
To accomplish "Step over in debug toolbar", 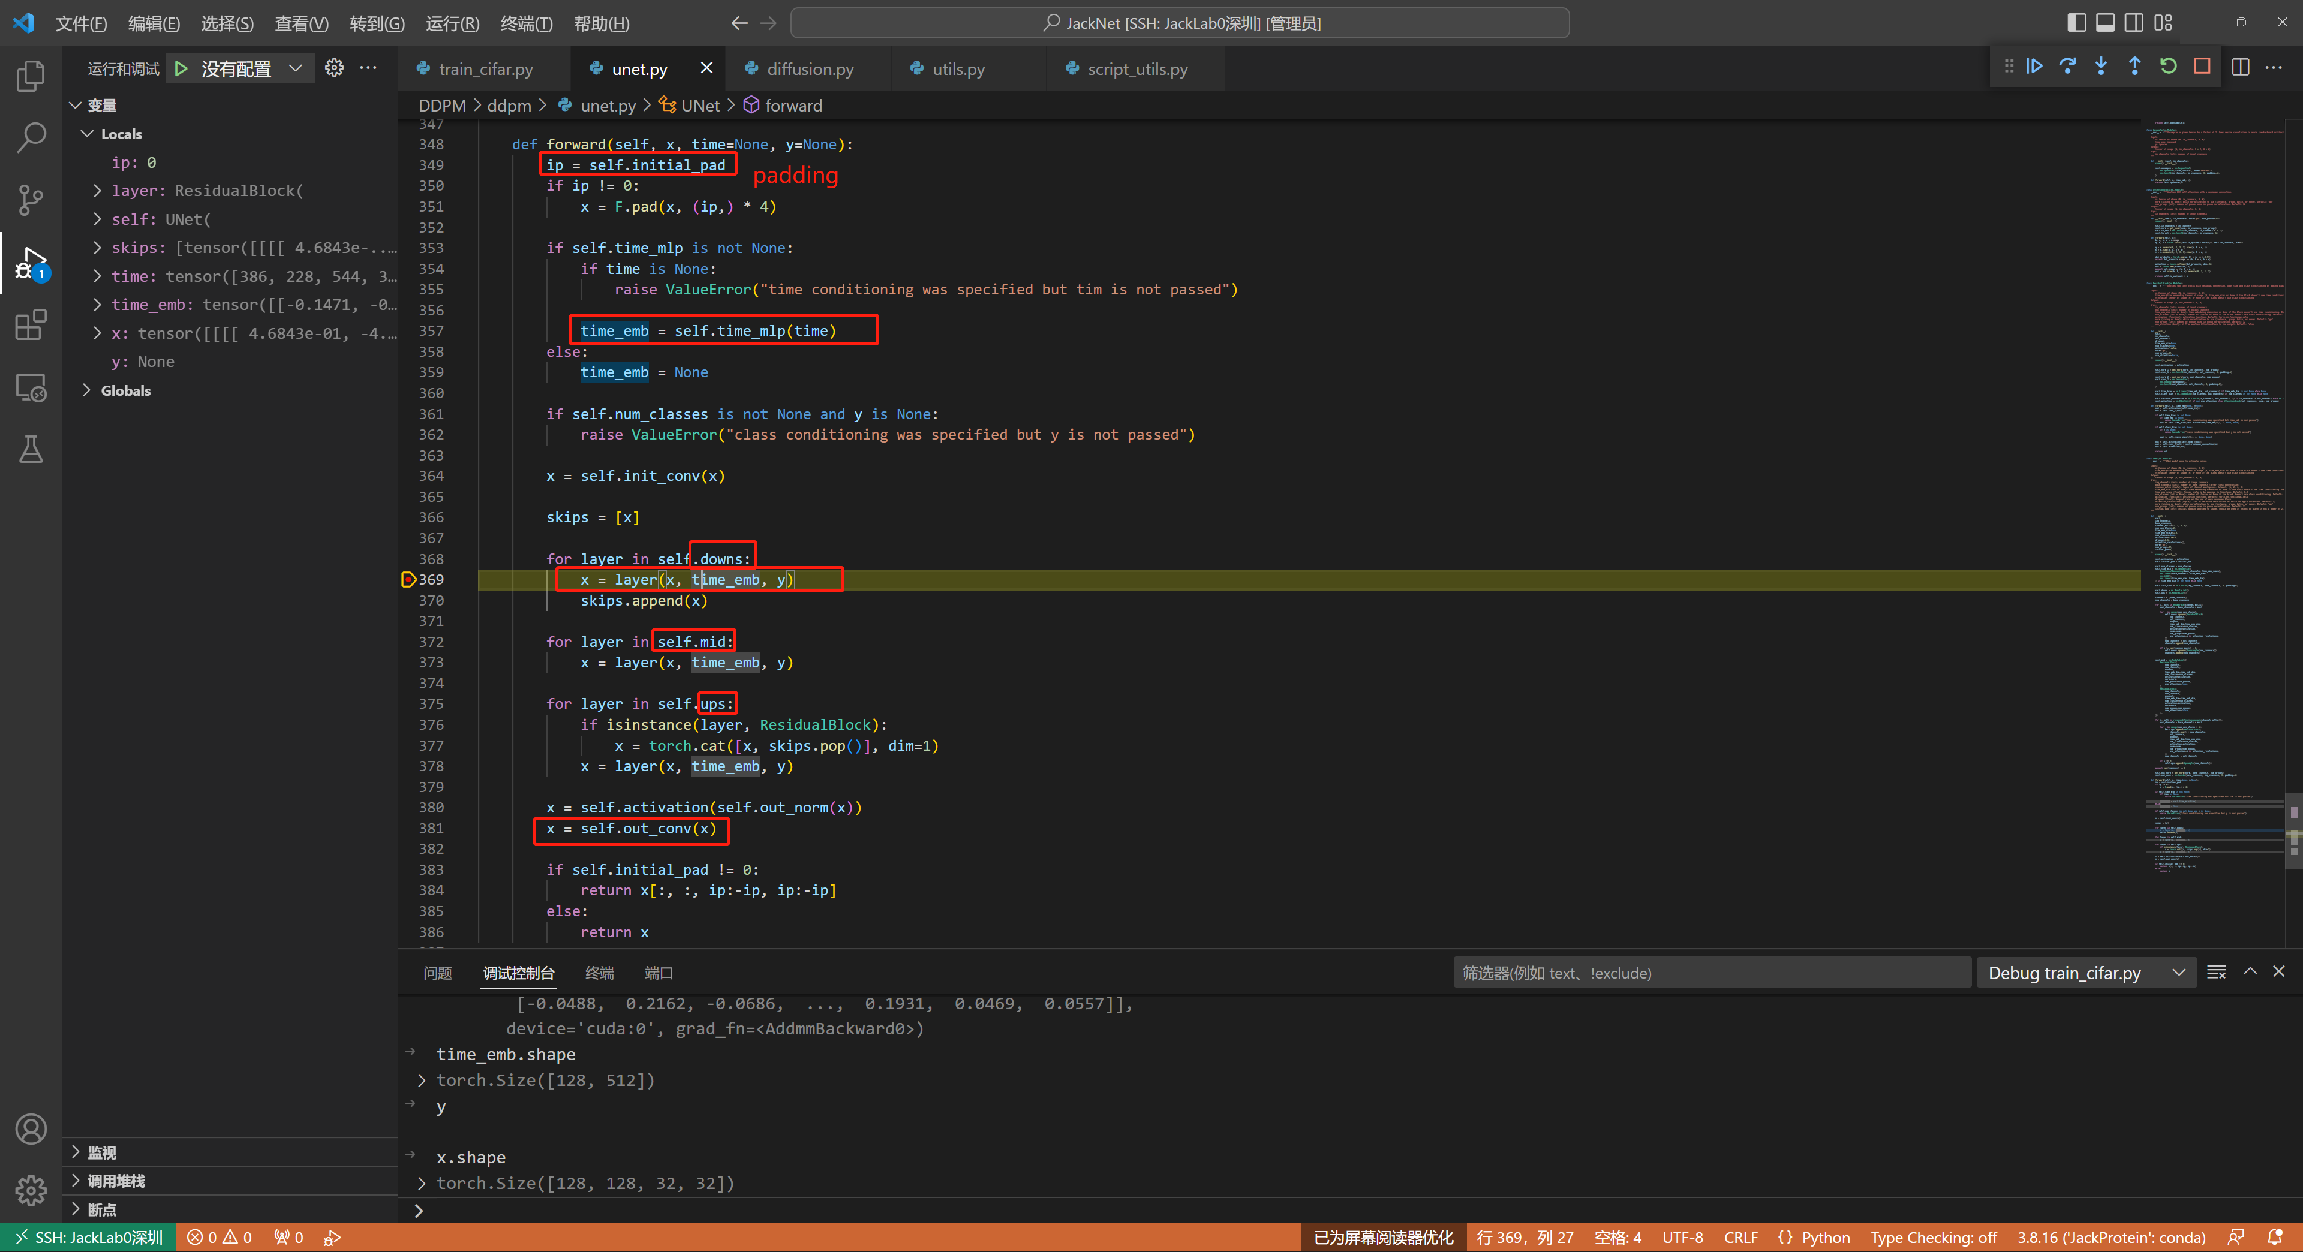I will click(x=2067, y=66).
